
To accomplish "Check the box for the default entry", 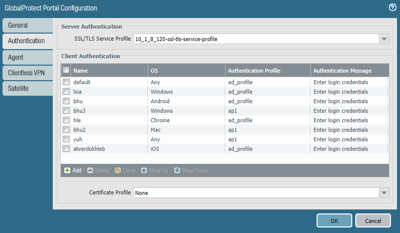I will pos(66,82).
